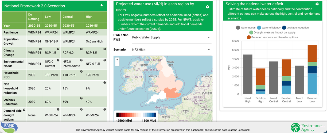The image size is (327, 133).
Task: Download the National Framework 2.0 Scenarios table
Action: [102, 6]
